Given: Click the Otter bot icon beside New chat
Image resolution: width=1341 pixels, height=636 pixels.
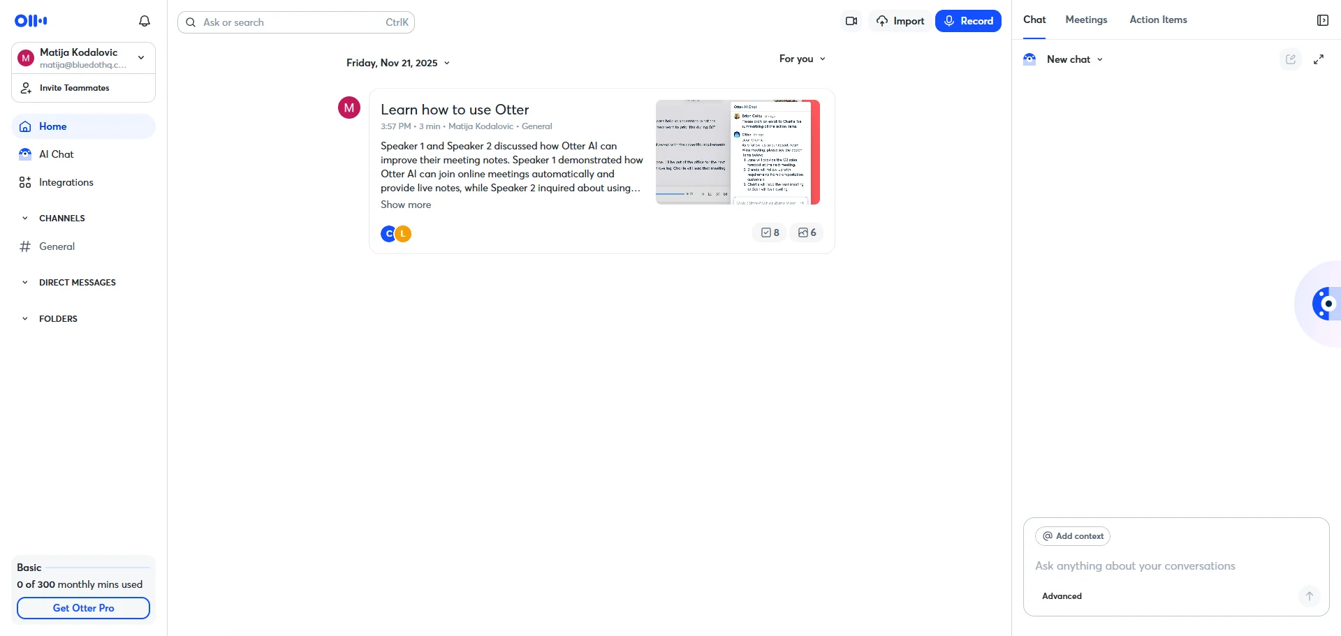Looking at the screenshot, I should (x=1029, y=59).
